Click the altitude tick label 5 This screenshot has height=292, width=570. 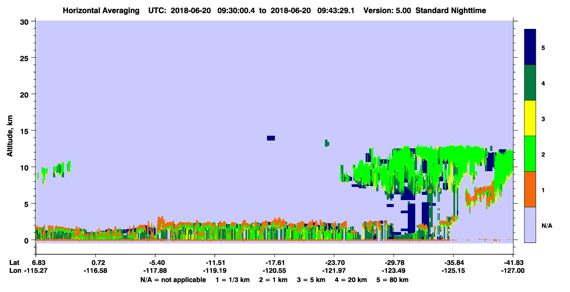[28, 204]
